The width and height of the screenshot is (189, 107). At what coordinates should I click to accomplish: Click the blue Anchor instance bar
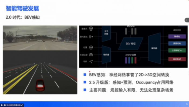pyautogui.click(x=129, y=60)
